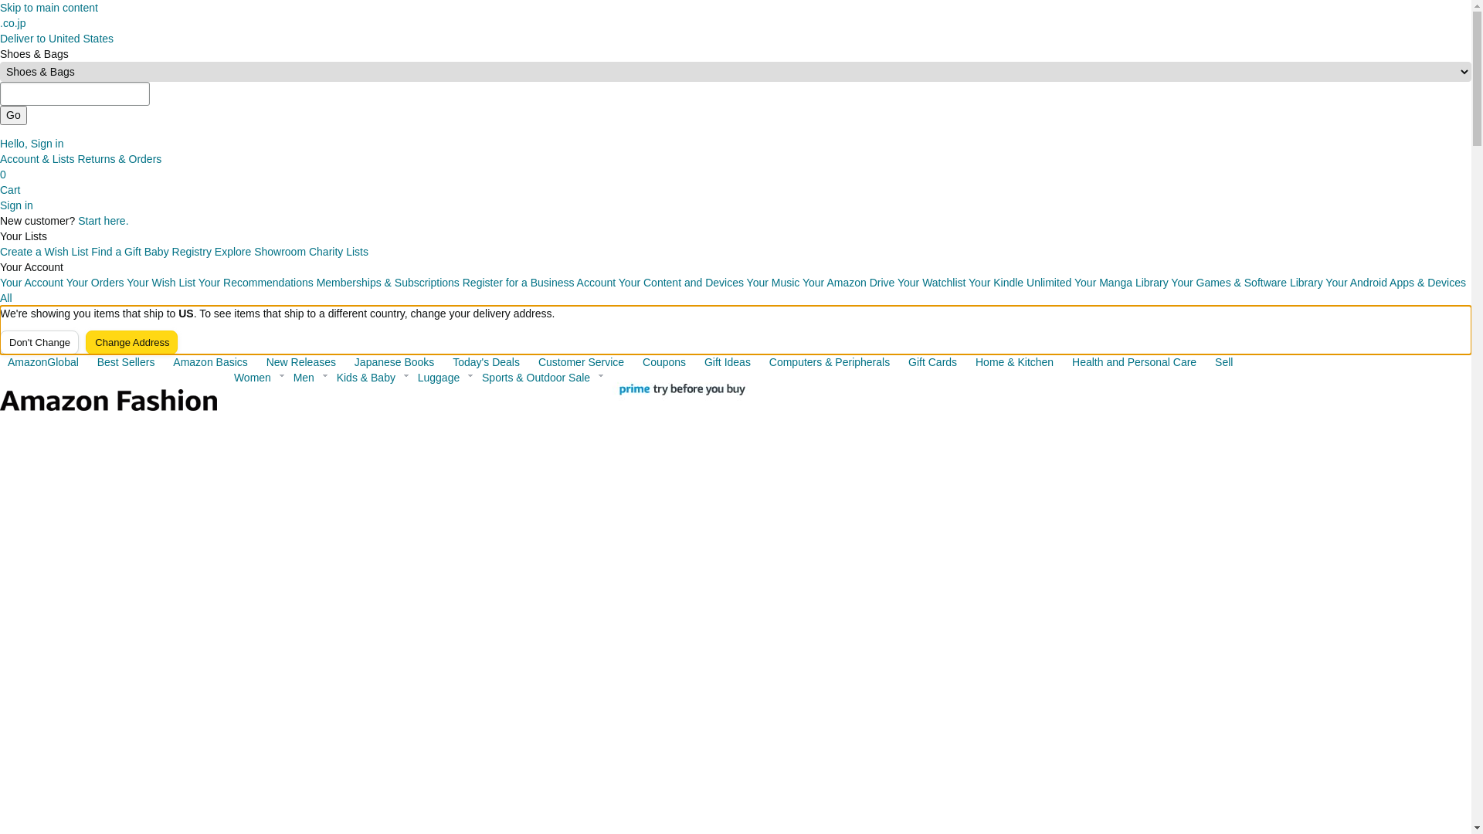Expand the Kids & Baby arrow
This screenshot has height=834, width=1483.
[x=406, y=376]
